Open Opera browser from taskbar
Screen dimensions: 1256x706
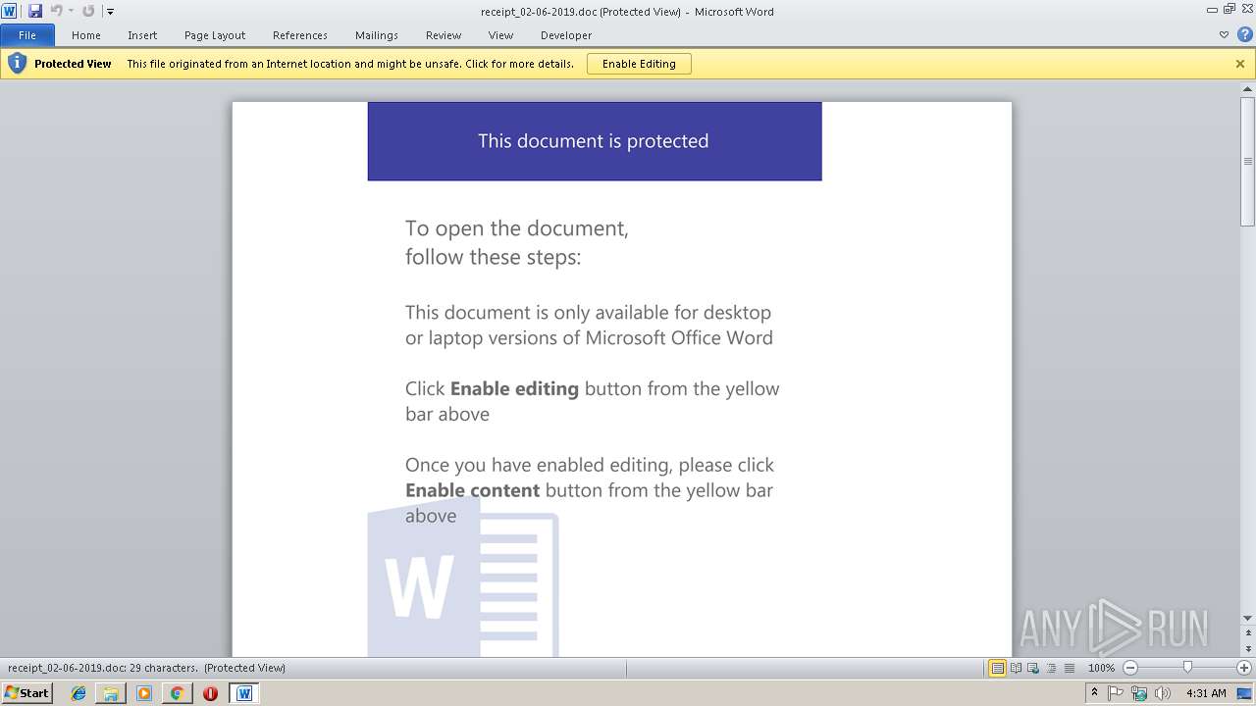pos(210,693)
